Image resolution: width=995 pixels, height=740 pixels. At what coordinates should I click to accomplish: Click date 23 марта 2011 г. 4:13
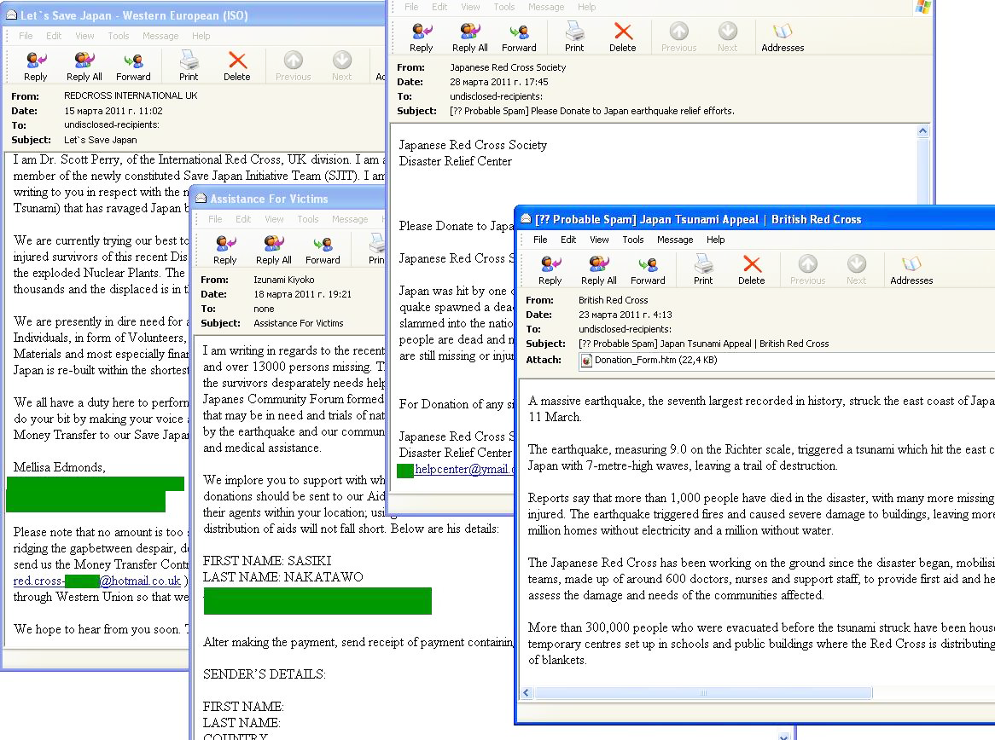[x=625, y=315]
